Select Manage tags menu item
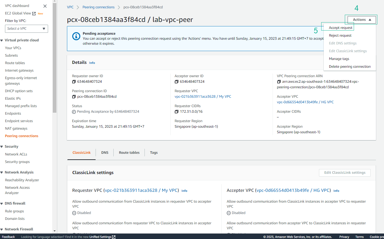 (x=339, y=59)
